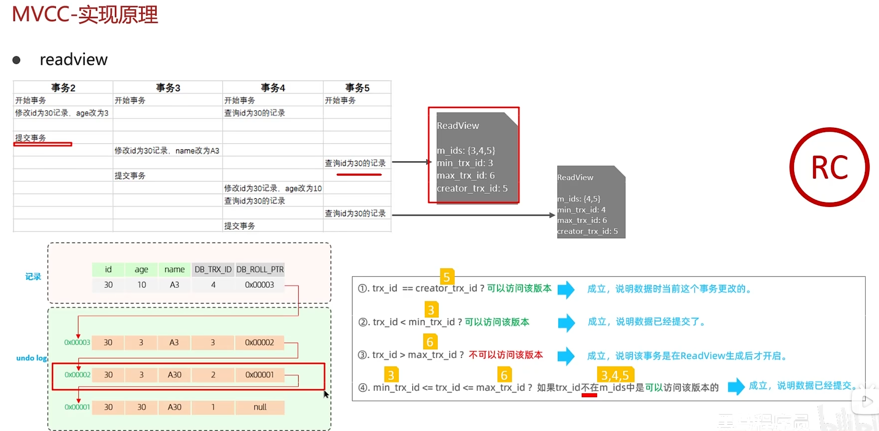The image size is (879, 431).
Task: Select the 事务3 column header
Action: pos(168,87)
